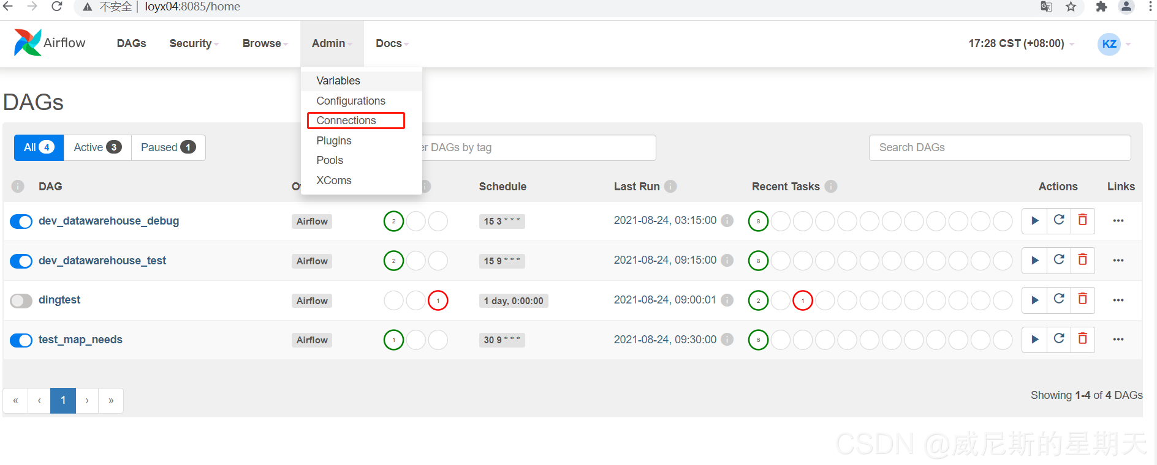The width and height of the screenshot is (1157, 465).
Task: Click info icon after dev_datawarehouse_debug last run date
Action: (x=727, y=221)
